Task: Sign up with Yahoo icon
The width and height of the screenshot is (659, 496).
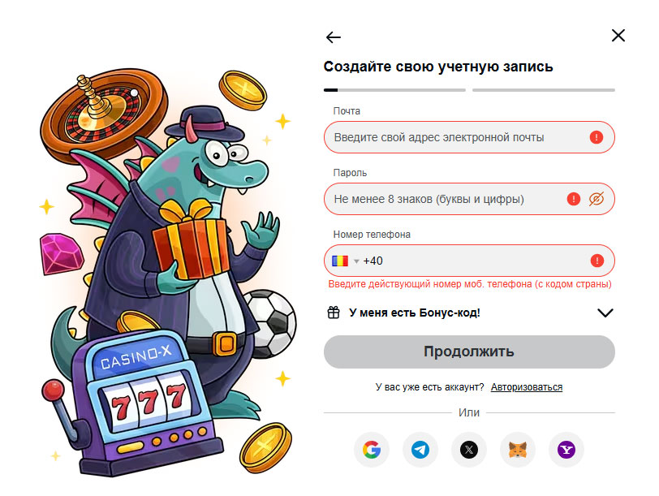Action: pyautogui.click(x=566, y=449)
